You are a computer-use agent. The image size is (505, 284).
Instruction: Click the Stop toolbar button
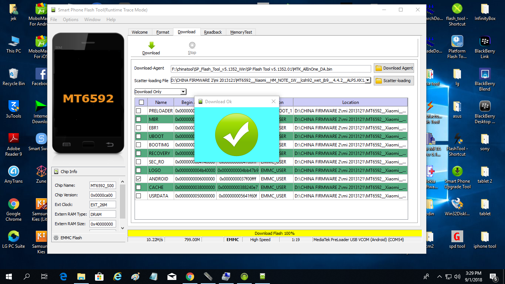(x=192, y=48)
